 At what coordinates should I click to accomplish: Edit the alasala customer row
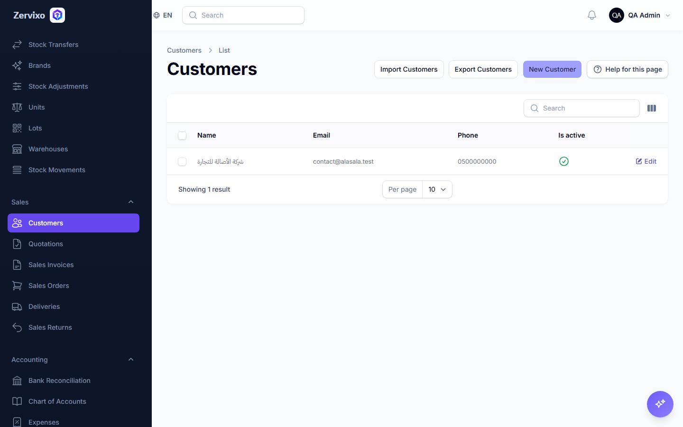[646, 161]
